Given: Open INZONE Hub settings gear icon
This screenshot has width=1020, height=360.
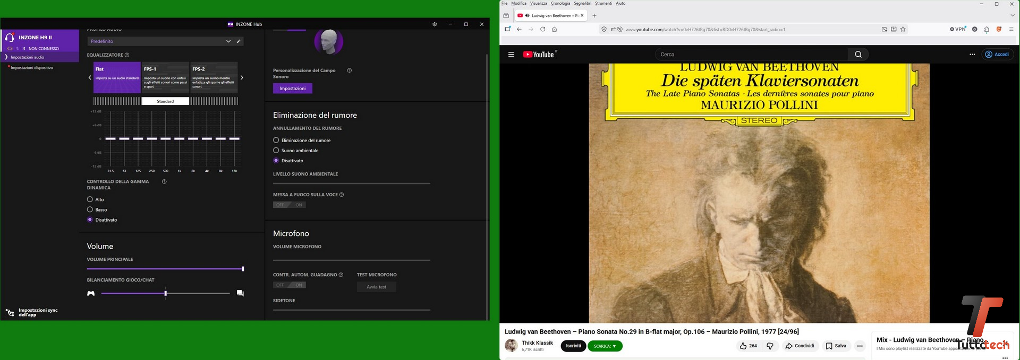Looking at the screenshot, I should pos(435,24).
